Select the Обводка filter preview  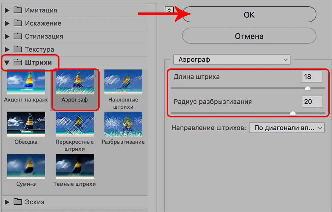pos(26,124)
